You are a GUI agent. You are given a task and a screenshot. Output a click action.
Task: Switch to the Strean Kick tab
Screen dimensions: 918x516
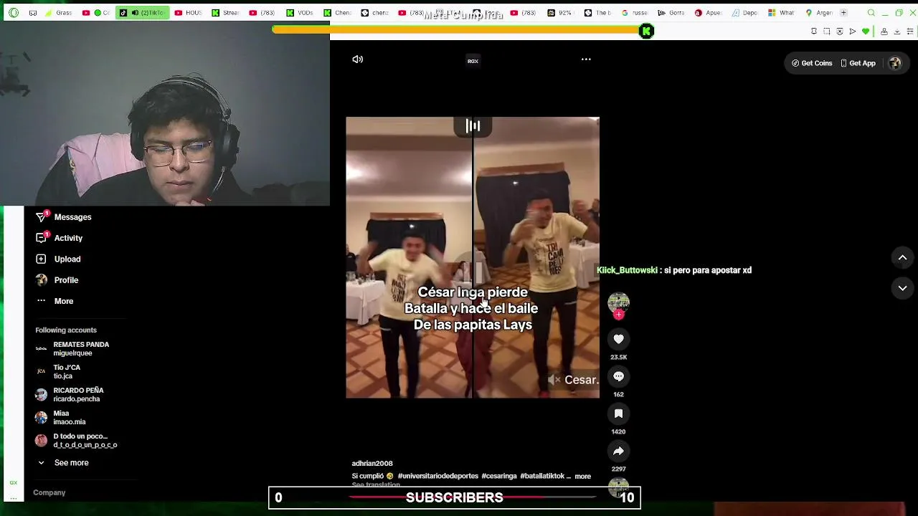pyautogui.click(x=225, y=13)
